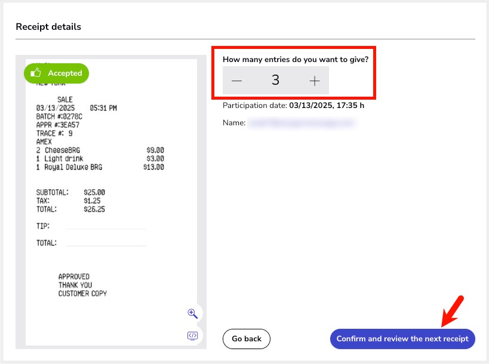The image size is (489, 364).
Task: Click the entries count value 3
Action: click(275, 80)
